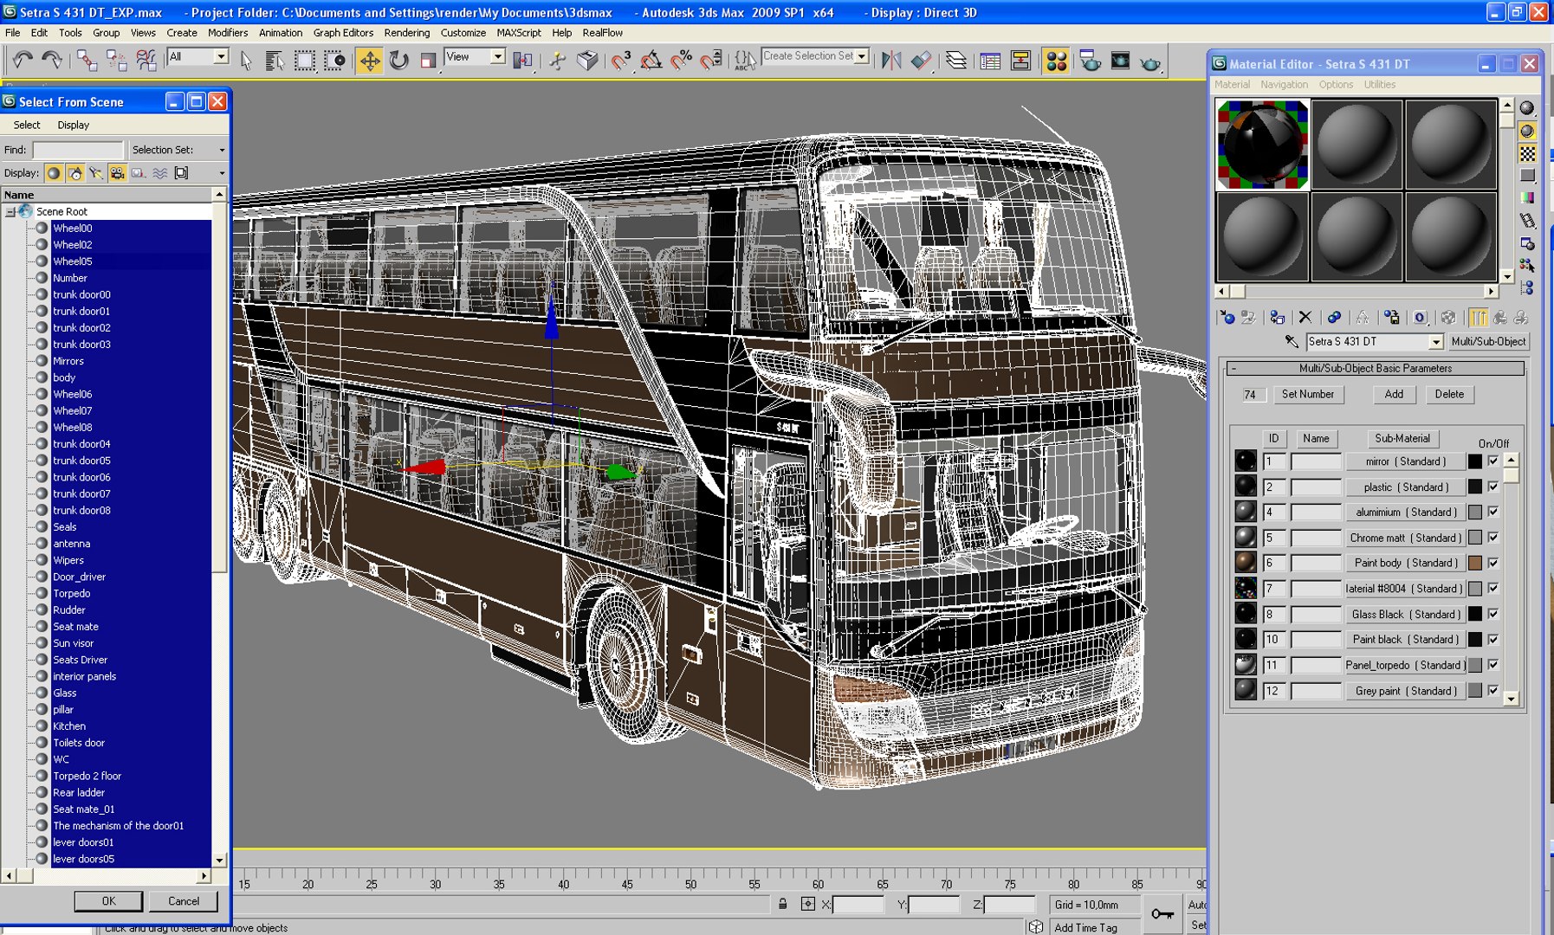Click the Add sub-material button
This screenshot has height=935, width=1554.
click(x=1394, y=394)
